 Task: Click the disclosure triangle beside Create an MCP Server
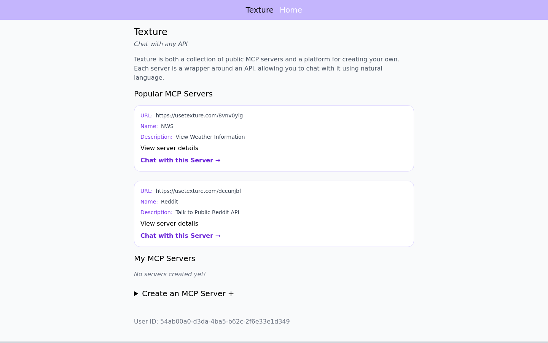click(136, 293)
